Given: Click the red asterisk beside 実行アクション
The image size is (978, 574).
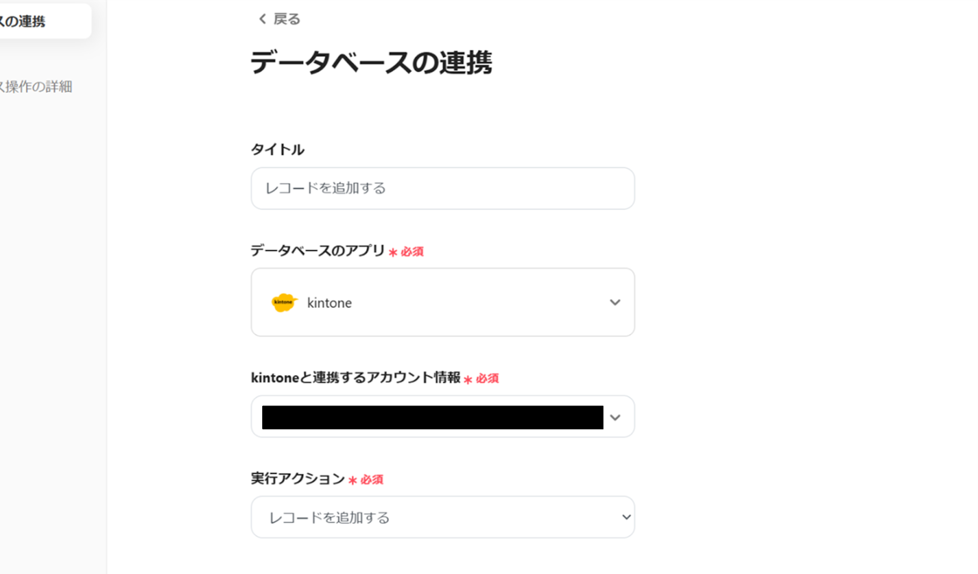Looking at the screenshot, I should click(353, 481).
